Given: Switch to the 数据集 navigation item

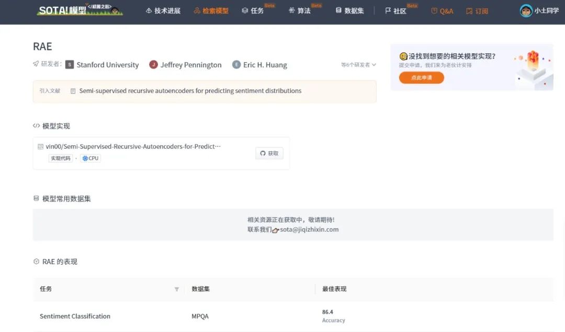Looking at the screenshot, I should 349,10.
